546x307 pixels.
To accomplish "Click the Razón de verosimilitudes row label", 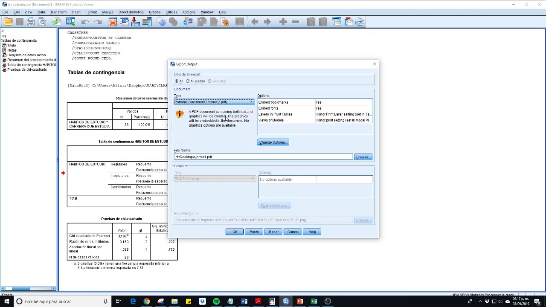I will click(89, 242).
